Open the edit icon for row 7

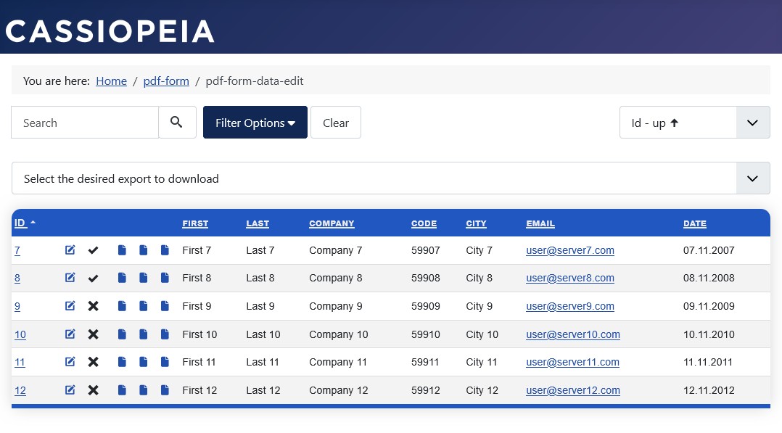[x=70, y=250]
